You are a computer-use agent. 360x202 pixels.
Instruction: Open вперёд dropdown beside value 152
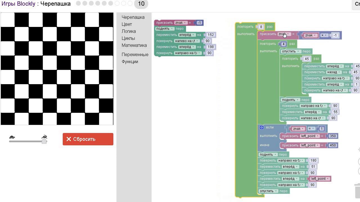click(187, 35)
